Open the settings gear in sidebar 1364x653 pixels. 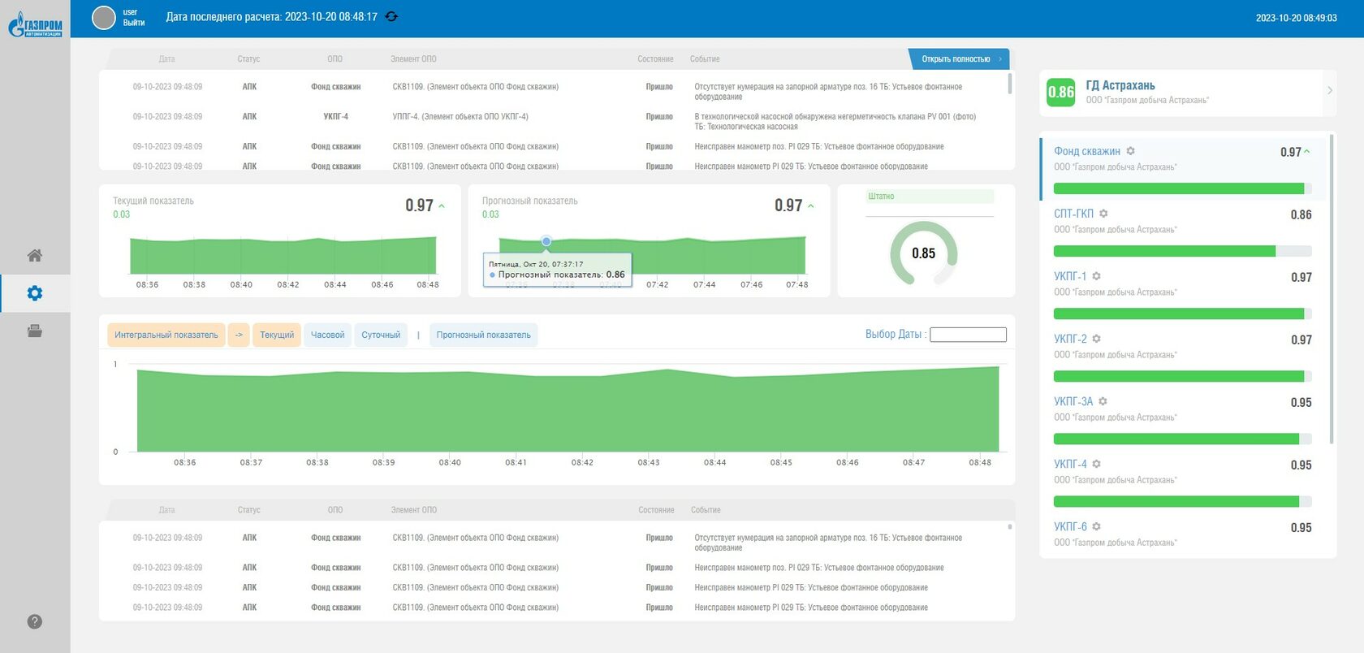click(35, 293)
